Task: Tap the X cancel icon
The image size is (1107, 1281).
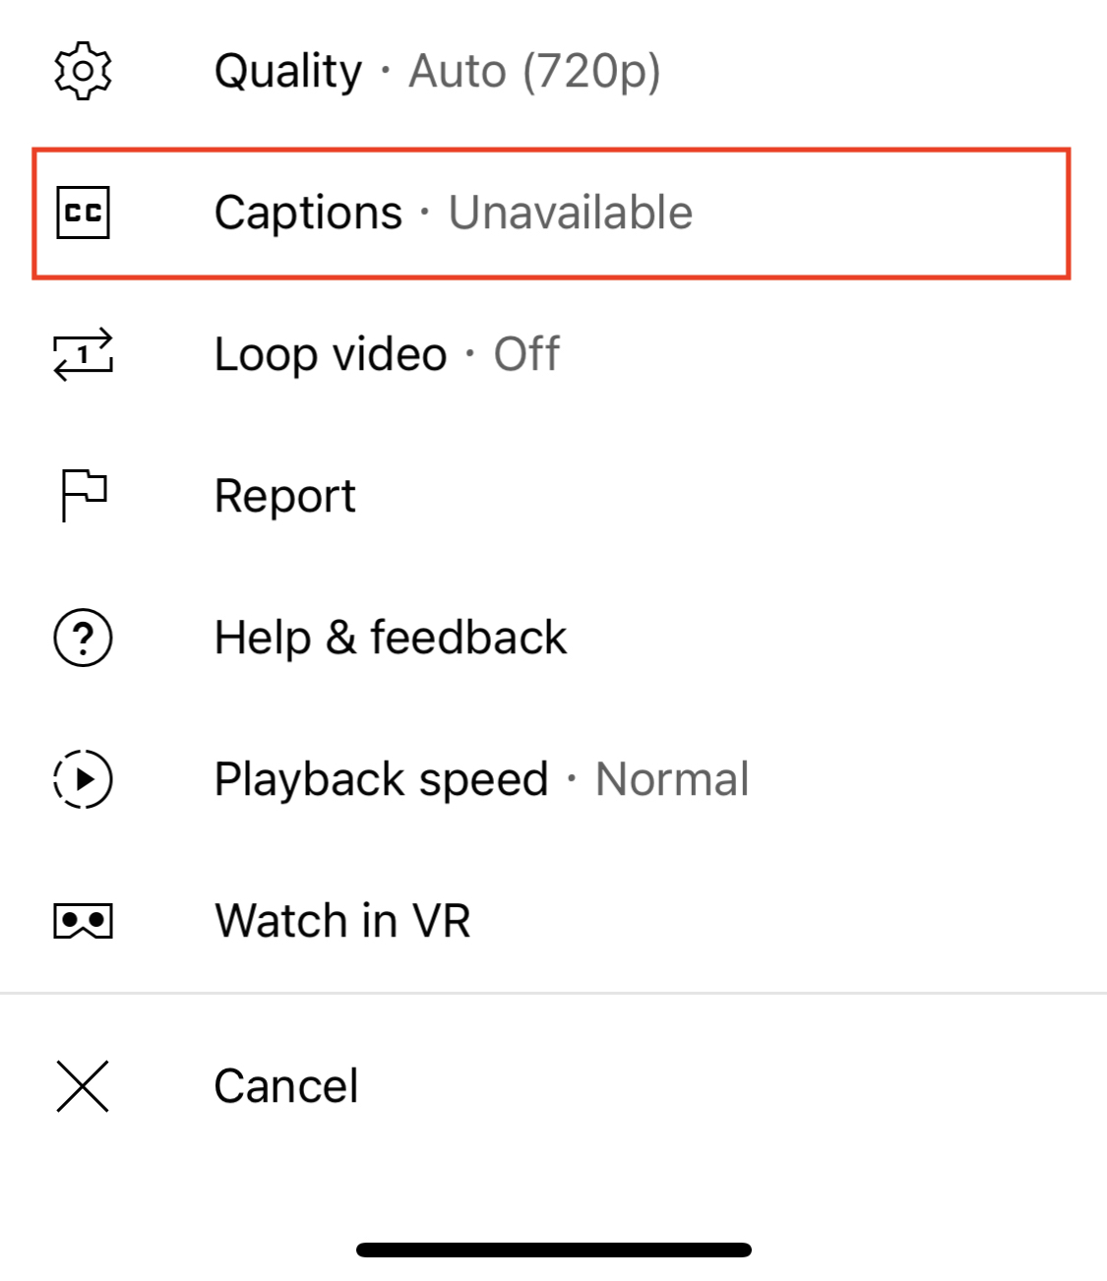Action: [83, 1086]
